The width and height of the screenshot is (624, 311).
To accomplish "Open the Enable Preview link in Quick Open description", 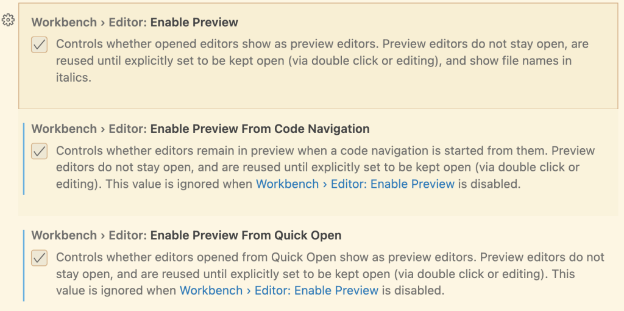I will click(279, 291).
